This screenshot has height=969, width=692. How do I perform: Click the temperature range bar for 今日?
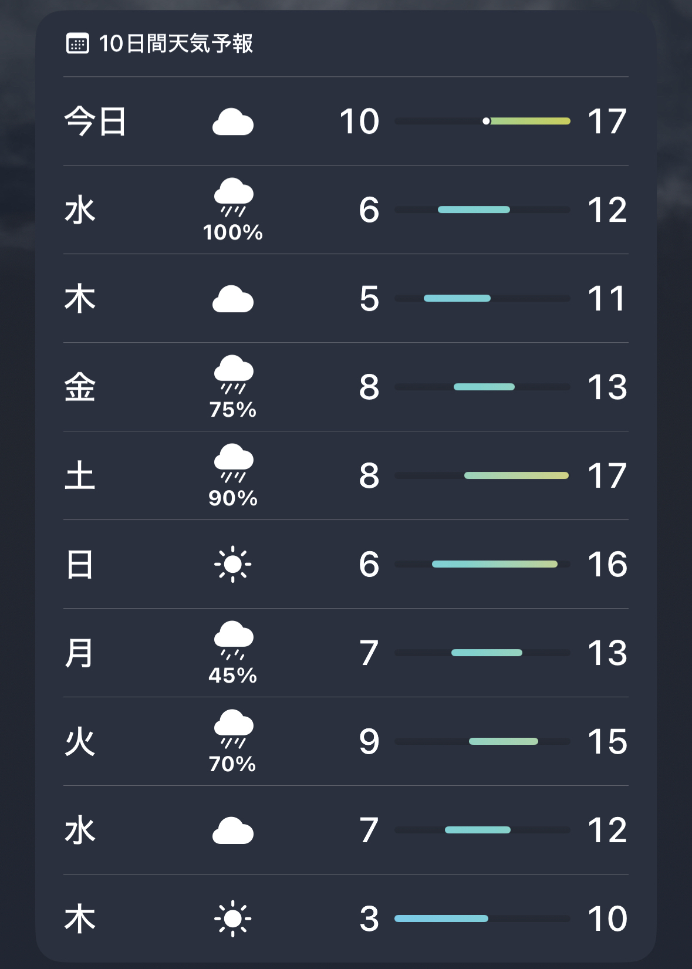pos(482,121)
